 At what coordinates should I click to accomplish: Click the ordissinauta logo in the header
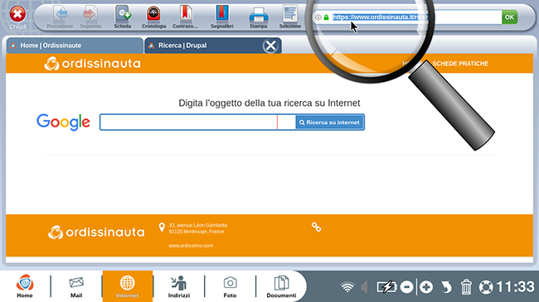coord(93,64)
